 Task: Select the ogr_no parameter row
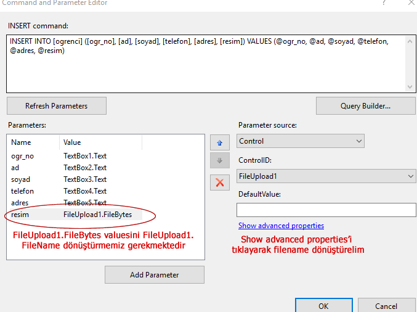22,156
